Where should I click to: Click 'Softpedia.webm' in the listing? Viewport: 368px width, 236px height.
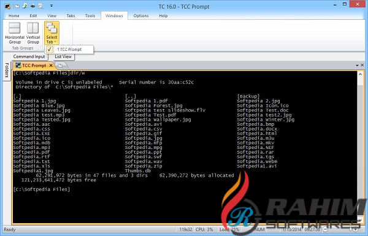click(x=257, y=161)
